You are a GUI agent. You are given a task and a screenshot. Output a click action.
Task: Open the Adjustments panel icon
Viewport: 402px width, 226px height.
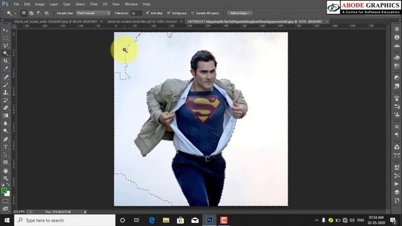396,78
